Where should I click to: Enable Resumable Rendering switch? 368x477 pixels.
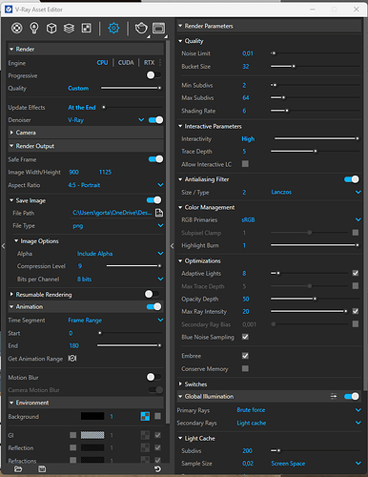152,294
